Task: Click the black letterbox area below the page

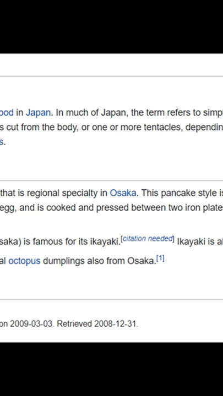Action: coord(111,369)
